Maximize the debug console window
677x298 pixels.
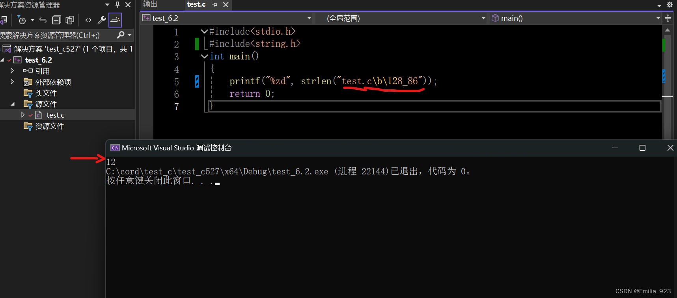642,148
